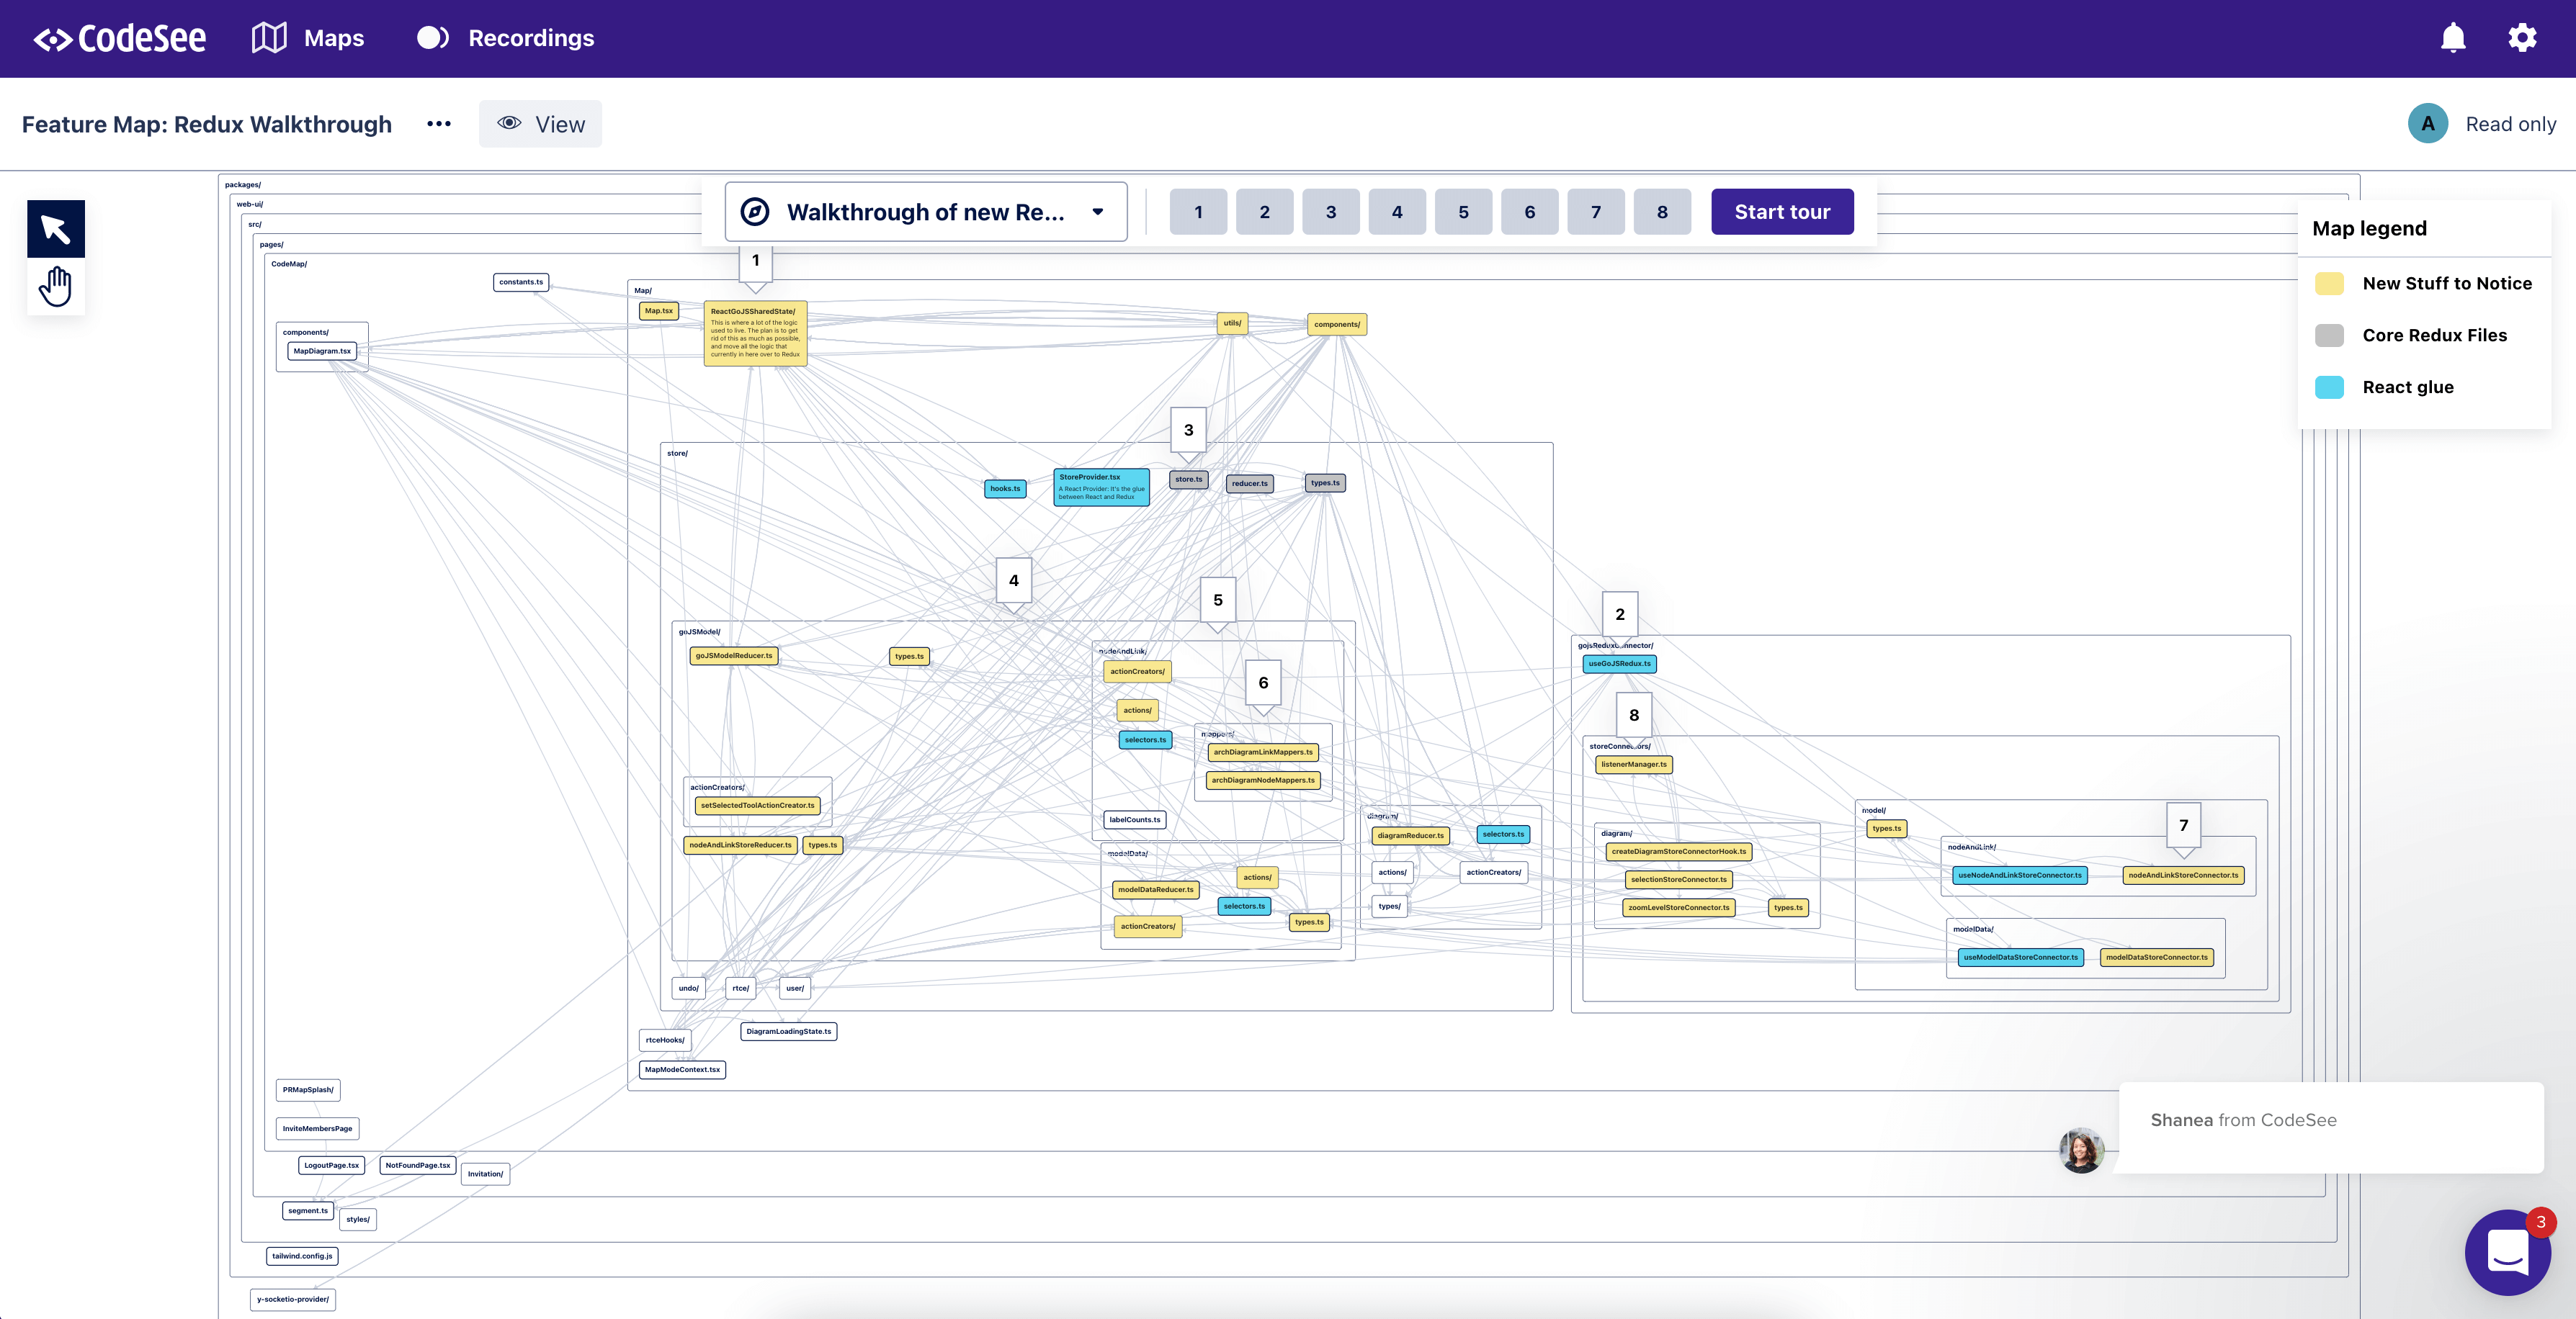Viewport: 2576px width, 1319px height.
Task: Open the chat messenger bubble
Action: coord(2507,1252)
